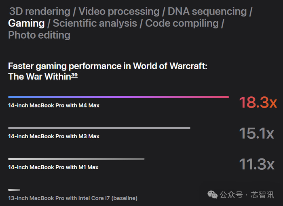Switch to the Video processing tab
Viewport: 283px width, 206px height.
(119, 11)
